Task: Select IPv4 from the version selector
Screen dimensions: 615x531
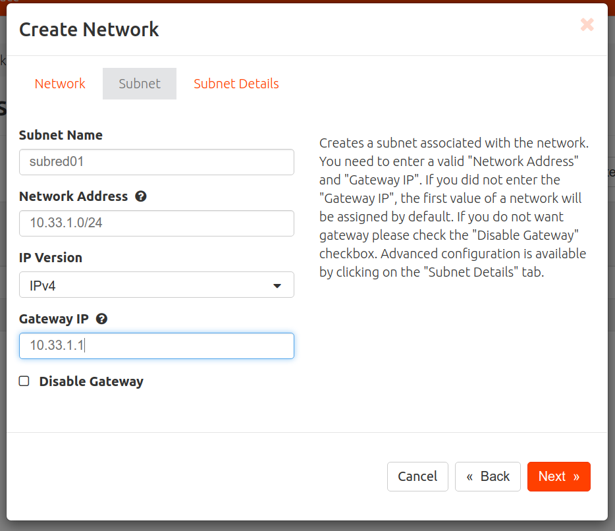Action: [x=156, y=285]
